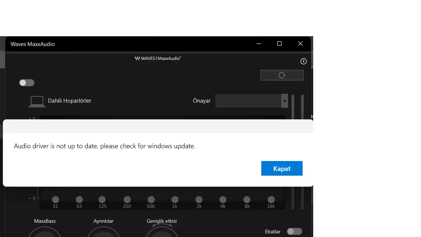This screenshot has width=421, height=237.
Task: Click the 125 Hz equalizer slider knob
Action: 102,199
